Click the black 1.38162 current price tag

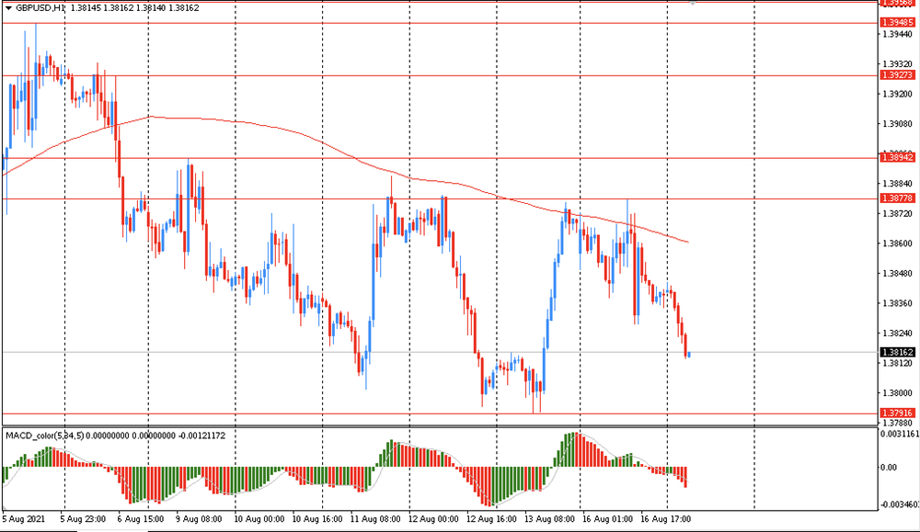click(x=898, y=352)
